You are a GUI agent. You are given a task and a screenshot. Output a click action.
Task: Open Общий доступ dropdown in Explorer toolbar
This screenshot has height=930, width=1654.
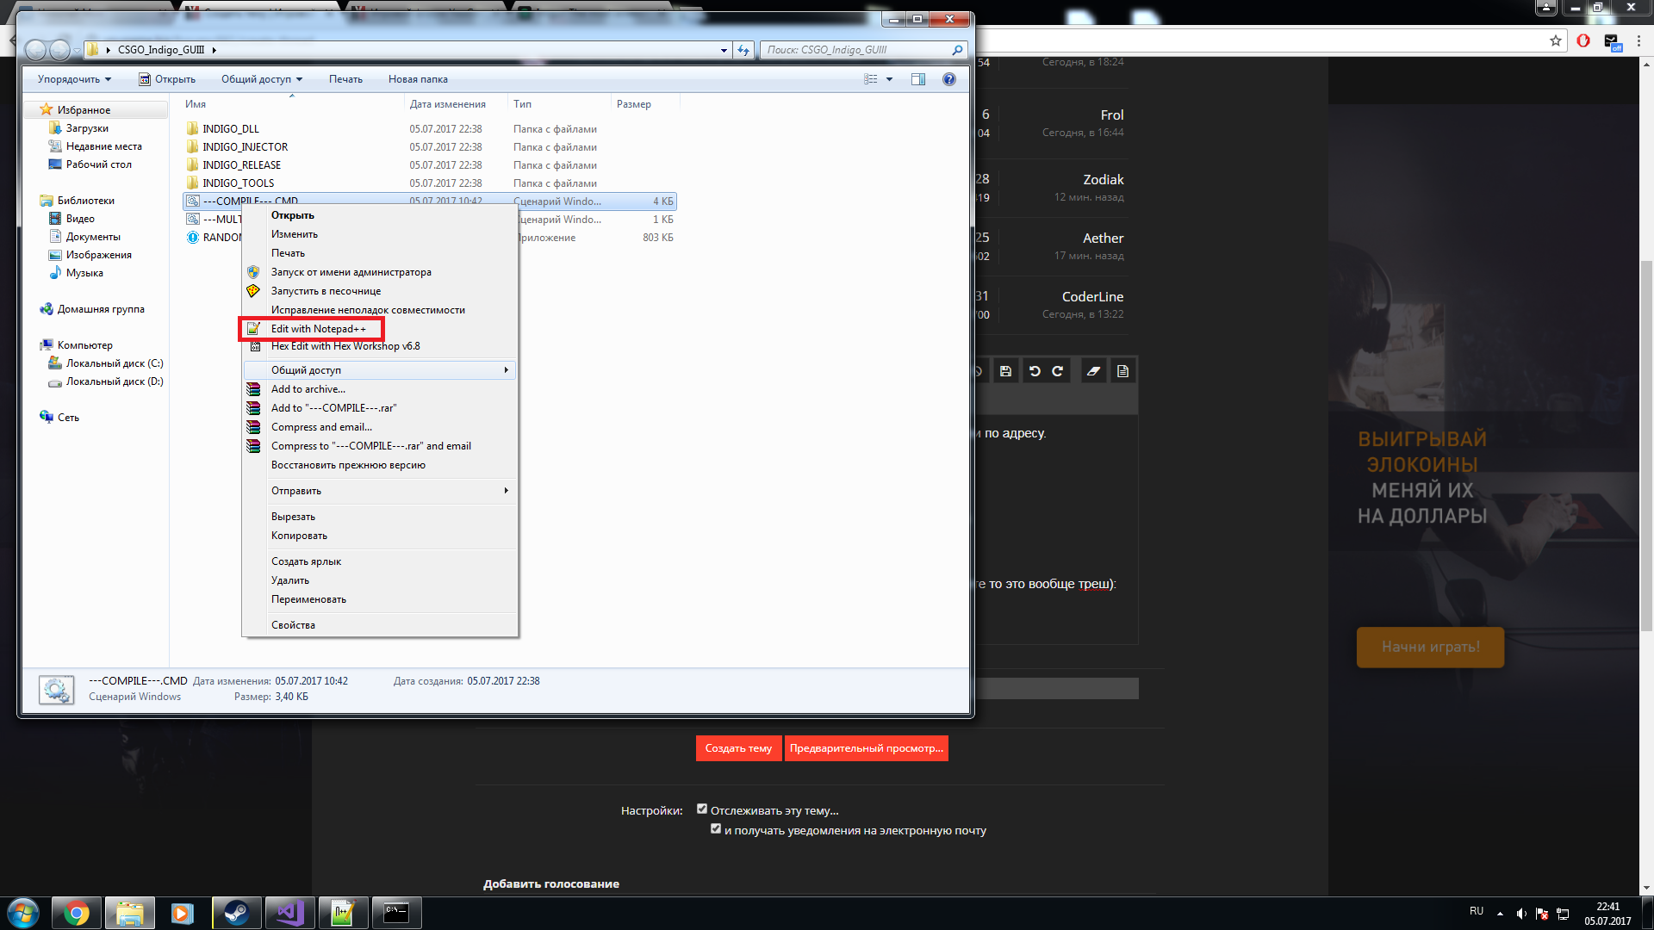pos(262,79)
